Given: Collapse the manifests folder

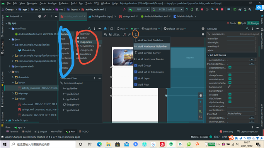Looking at the screenshot, I should click(x=10, y=29).
